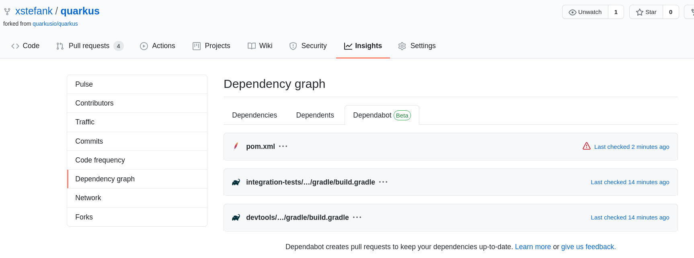The width and height of the screenshot is (694, 258).
Task: Open Pulse in the Insights sidebar
Action: click(x=137, y=84)
